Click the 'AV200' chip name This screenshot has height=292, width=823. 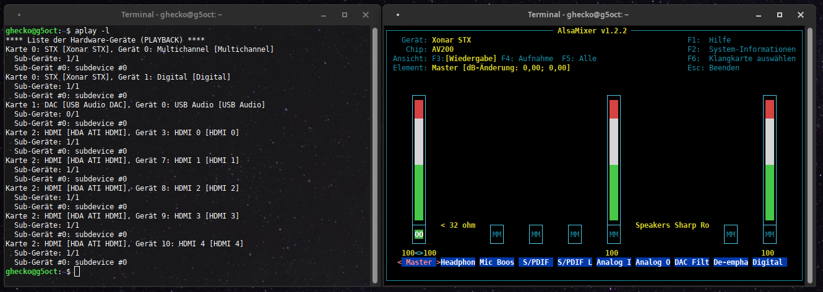point(442,49)
